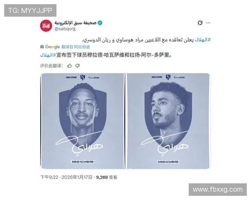Image resolution: width=251 pixels, height=200 pixels.
Task: Click the TG: MYYJJPP watermark label
Action: (30, 10)
